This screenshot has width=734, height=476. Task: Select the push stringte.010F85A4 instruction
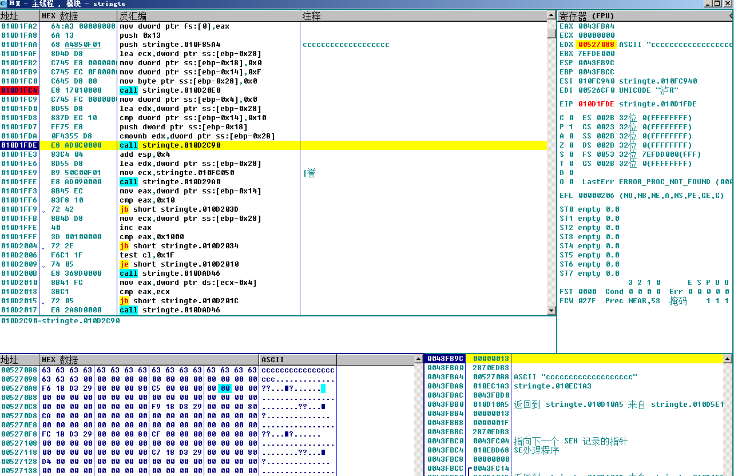[x=170, y=45]
